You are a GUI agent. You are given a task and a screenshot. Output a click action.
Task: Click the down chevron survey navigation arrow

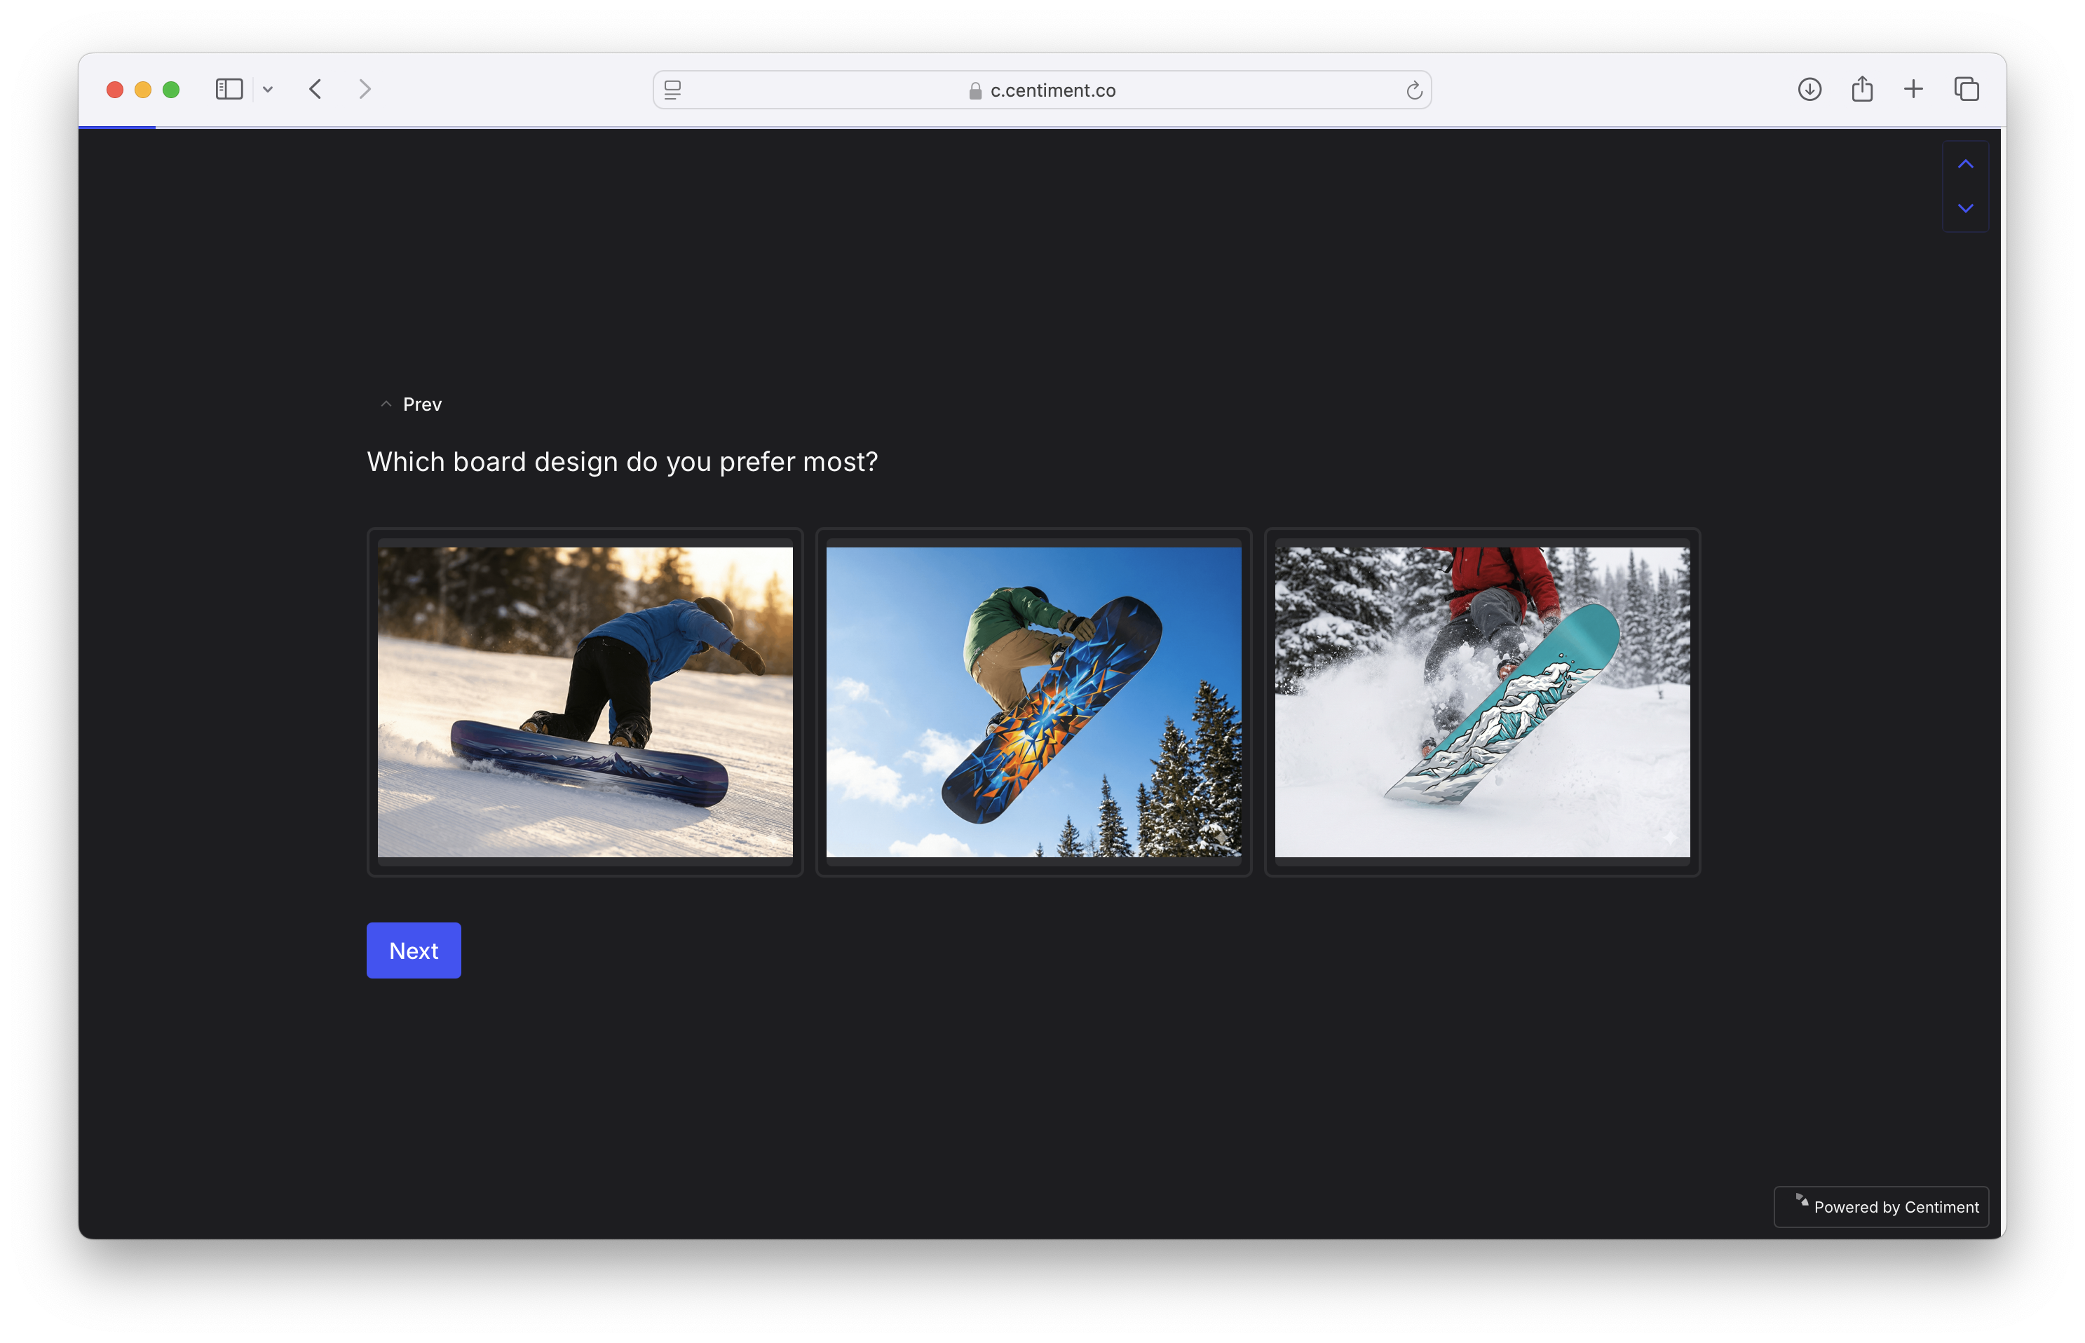tap(1966, 208)
